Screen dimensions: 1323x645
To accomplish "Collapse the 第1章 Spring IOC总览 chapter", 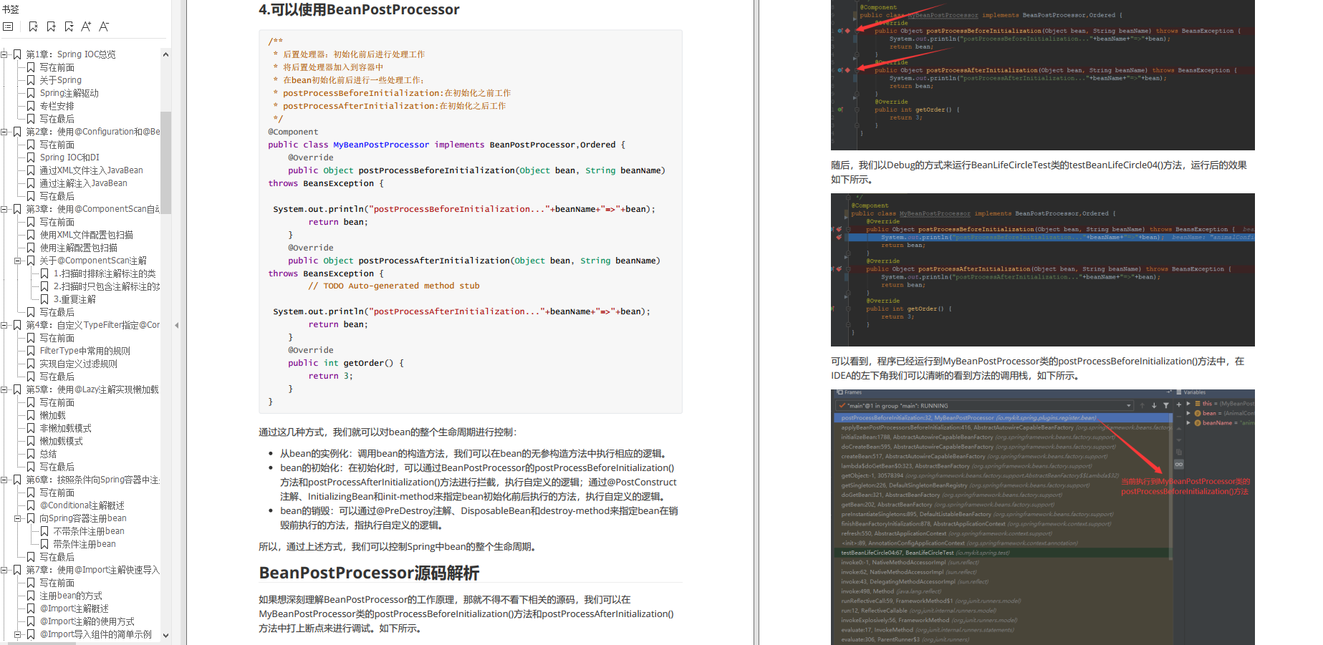I will pyautogui.click(x=4, y=54).
